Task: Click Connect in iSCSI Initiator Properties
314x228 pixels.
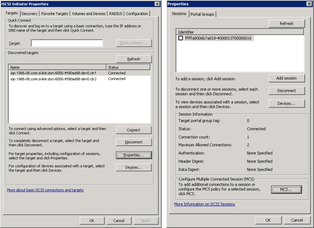Action: coord(133,130)
